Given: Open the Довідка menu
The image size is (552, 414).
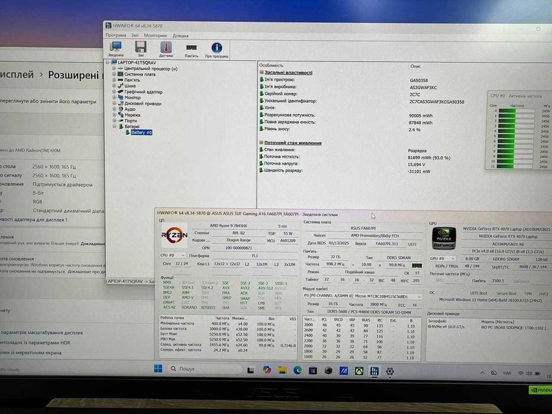Looking at the screenshot, I should [x=180, y=36].
